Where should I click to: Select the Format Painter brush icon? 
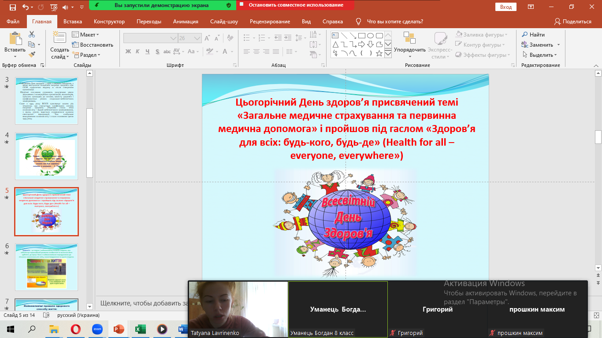point(32,55)
